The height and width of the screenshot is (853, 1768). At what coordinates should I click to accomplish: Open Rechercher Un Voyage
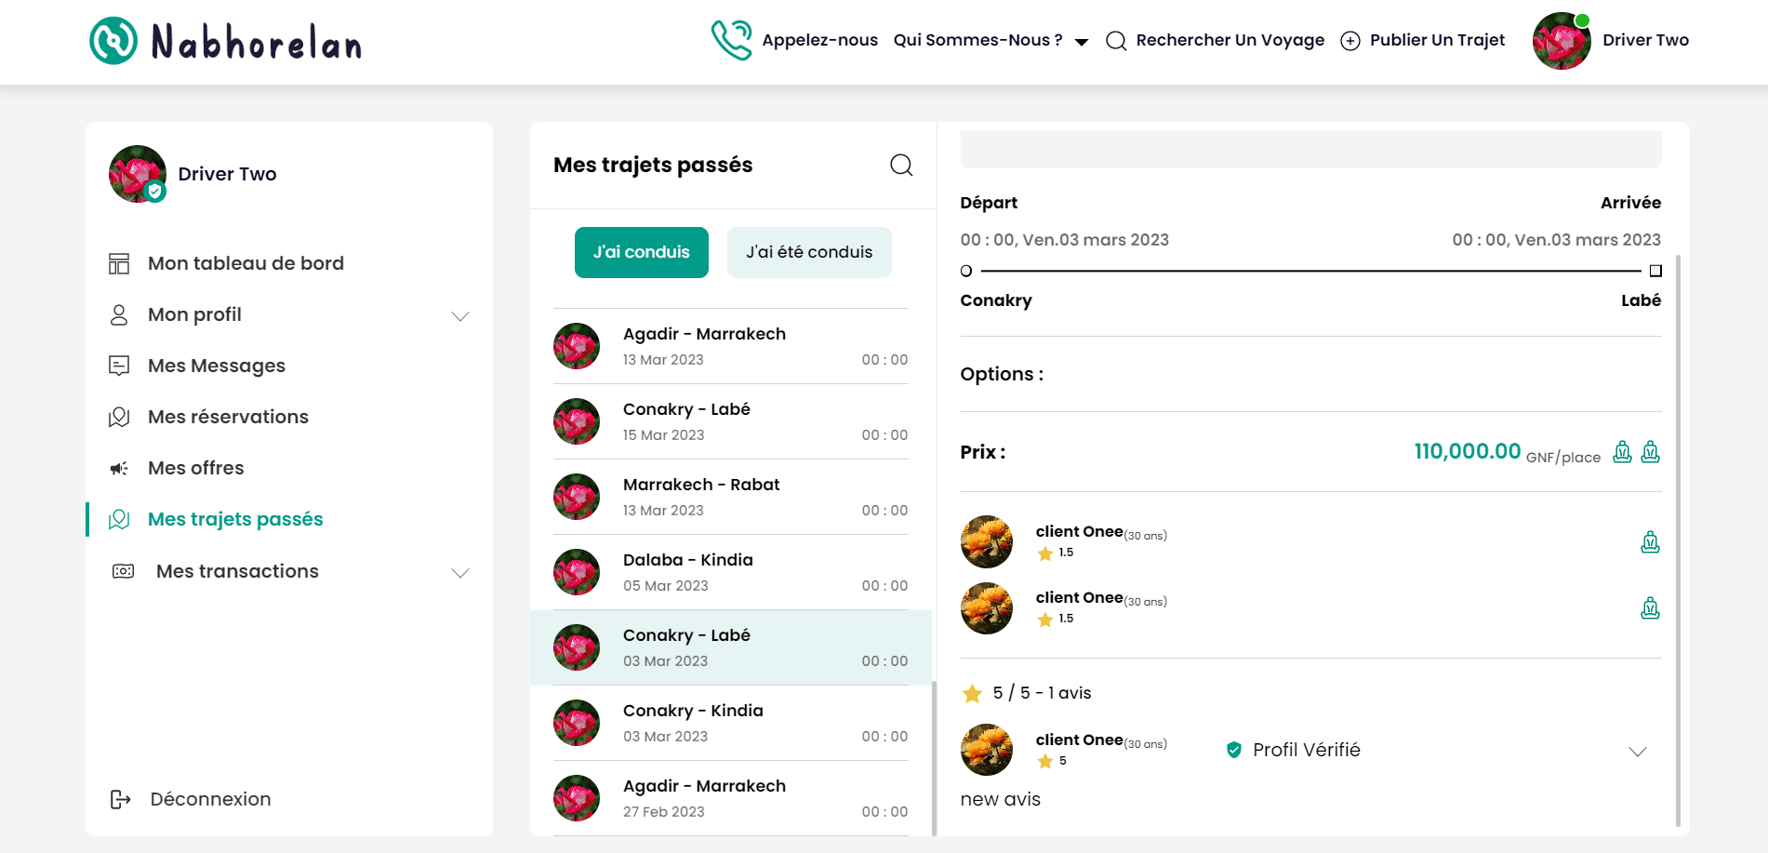coord(1230,40)
